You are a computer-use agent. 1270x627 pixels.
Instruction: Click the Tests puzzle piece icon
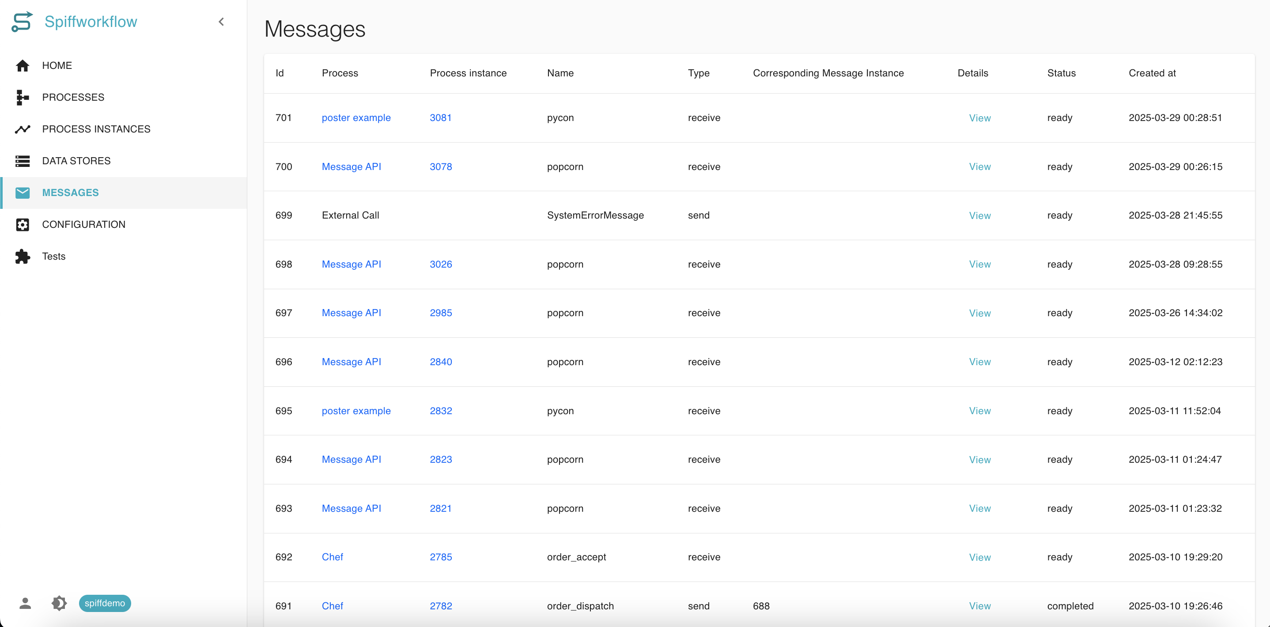point(22,257)
